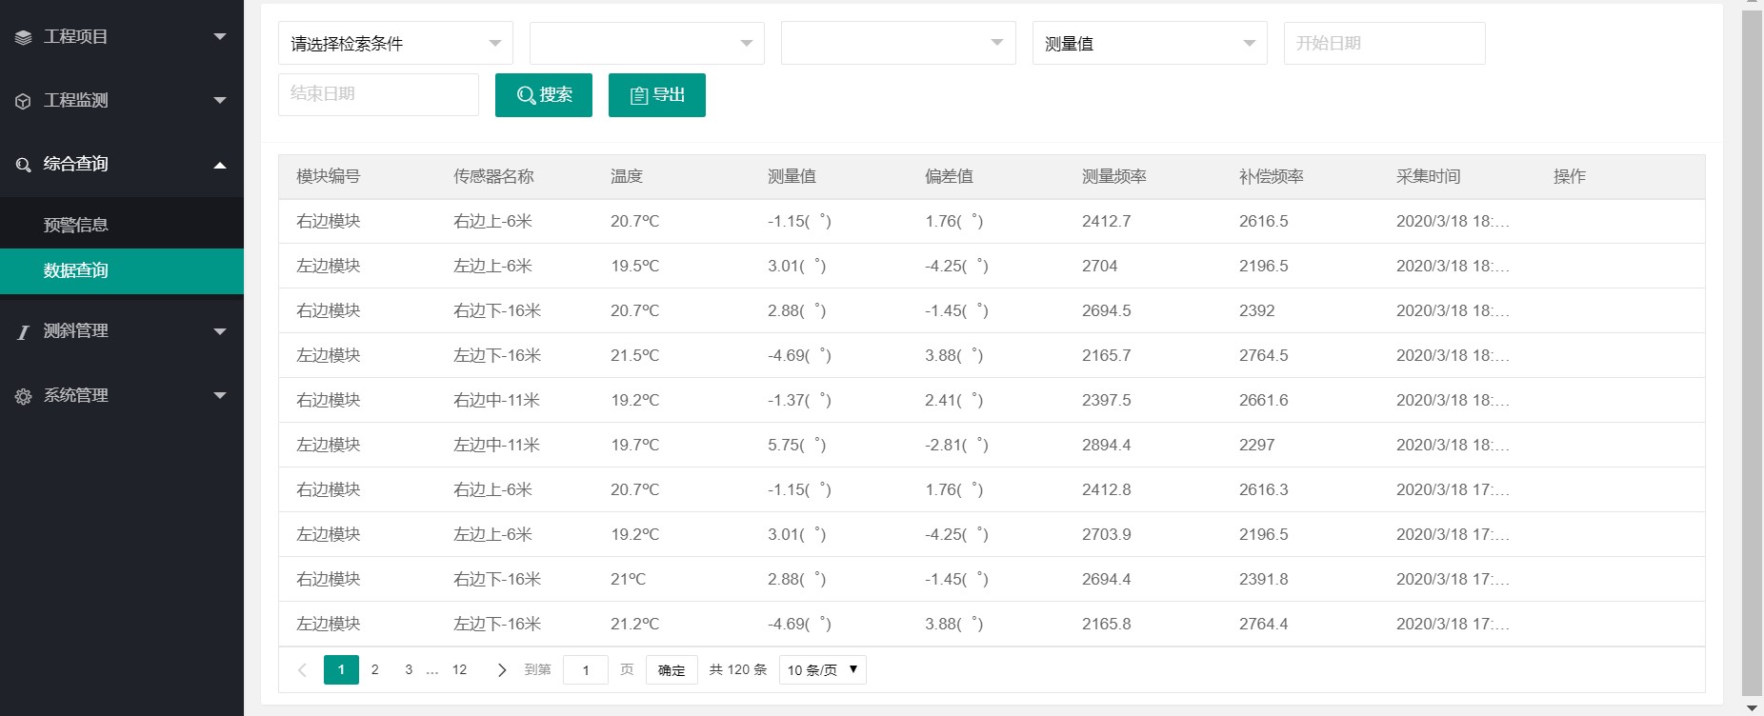Collapse the 综合查询 menu arrow

click(x=220, y=165)
